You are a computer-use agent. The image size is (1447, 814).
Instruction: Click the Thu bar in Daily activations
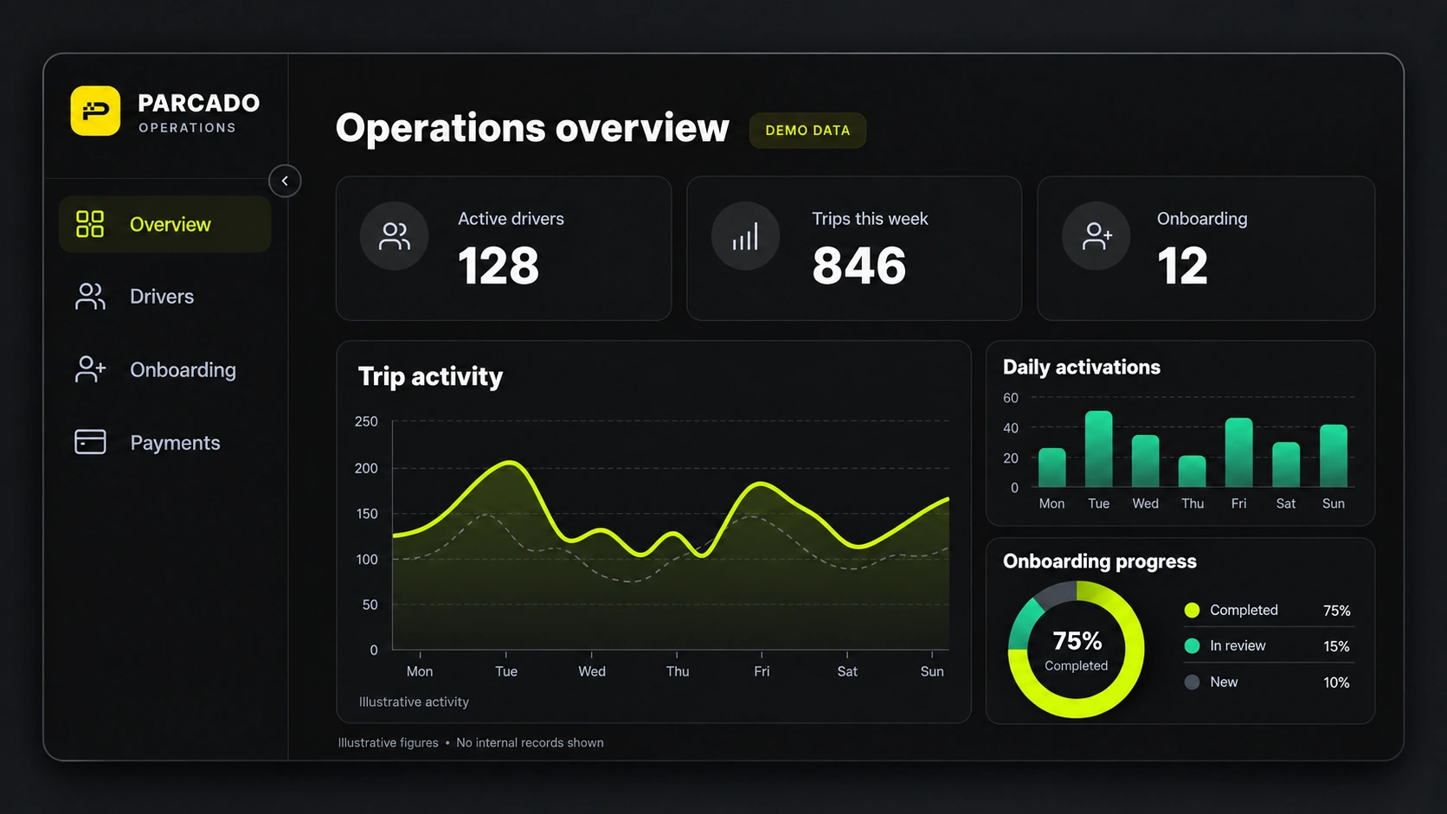(x=1192, y=471)
